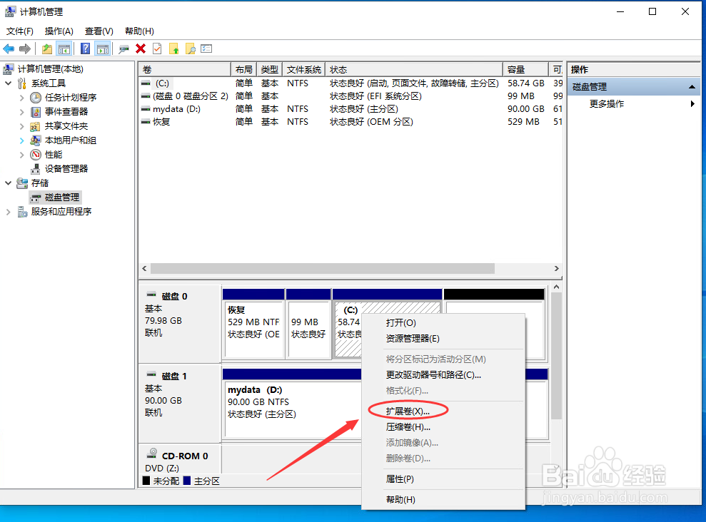
Task: Click the disk view scrollbar up arrow
Action: (557, 287)
